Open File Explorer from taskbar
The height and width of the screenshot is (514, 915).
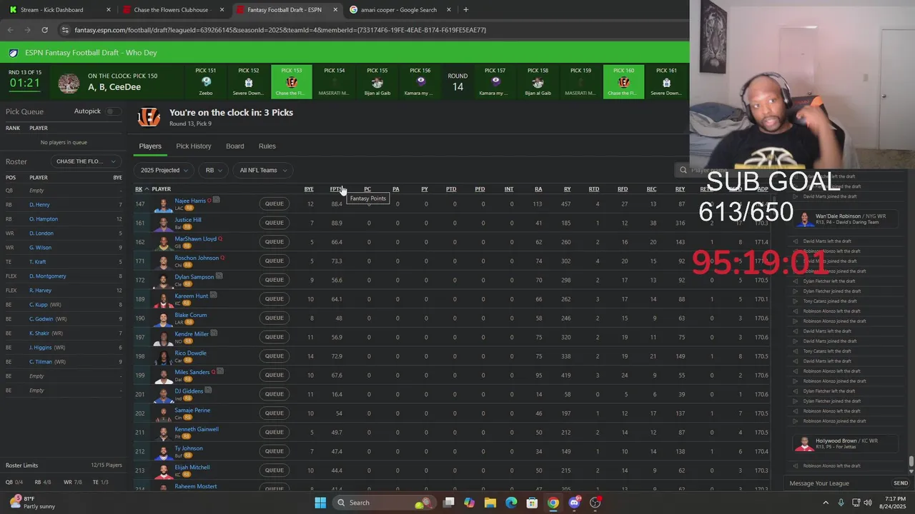tap(490, 503)
